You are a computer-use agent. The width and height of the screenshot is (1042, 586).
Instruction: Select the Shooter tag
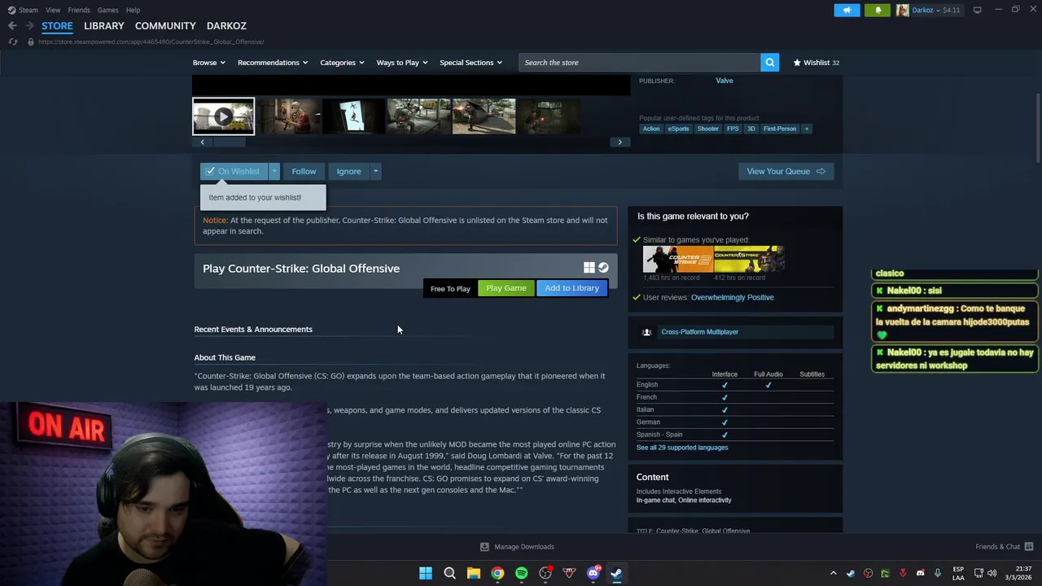pyautogui.click(x=708, y=129)
